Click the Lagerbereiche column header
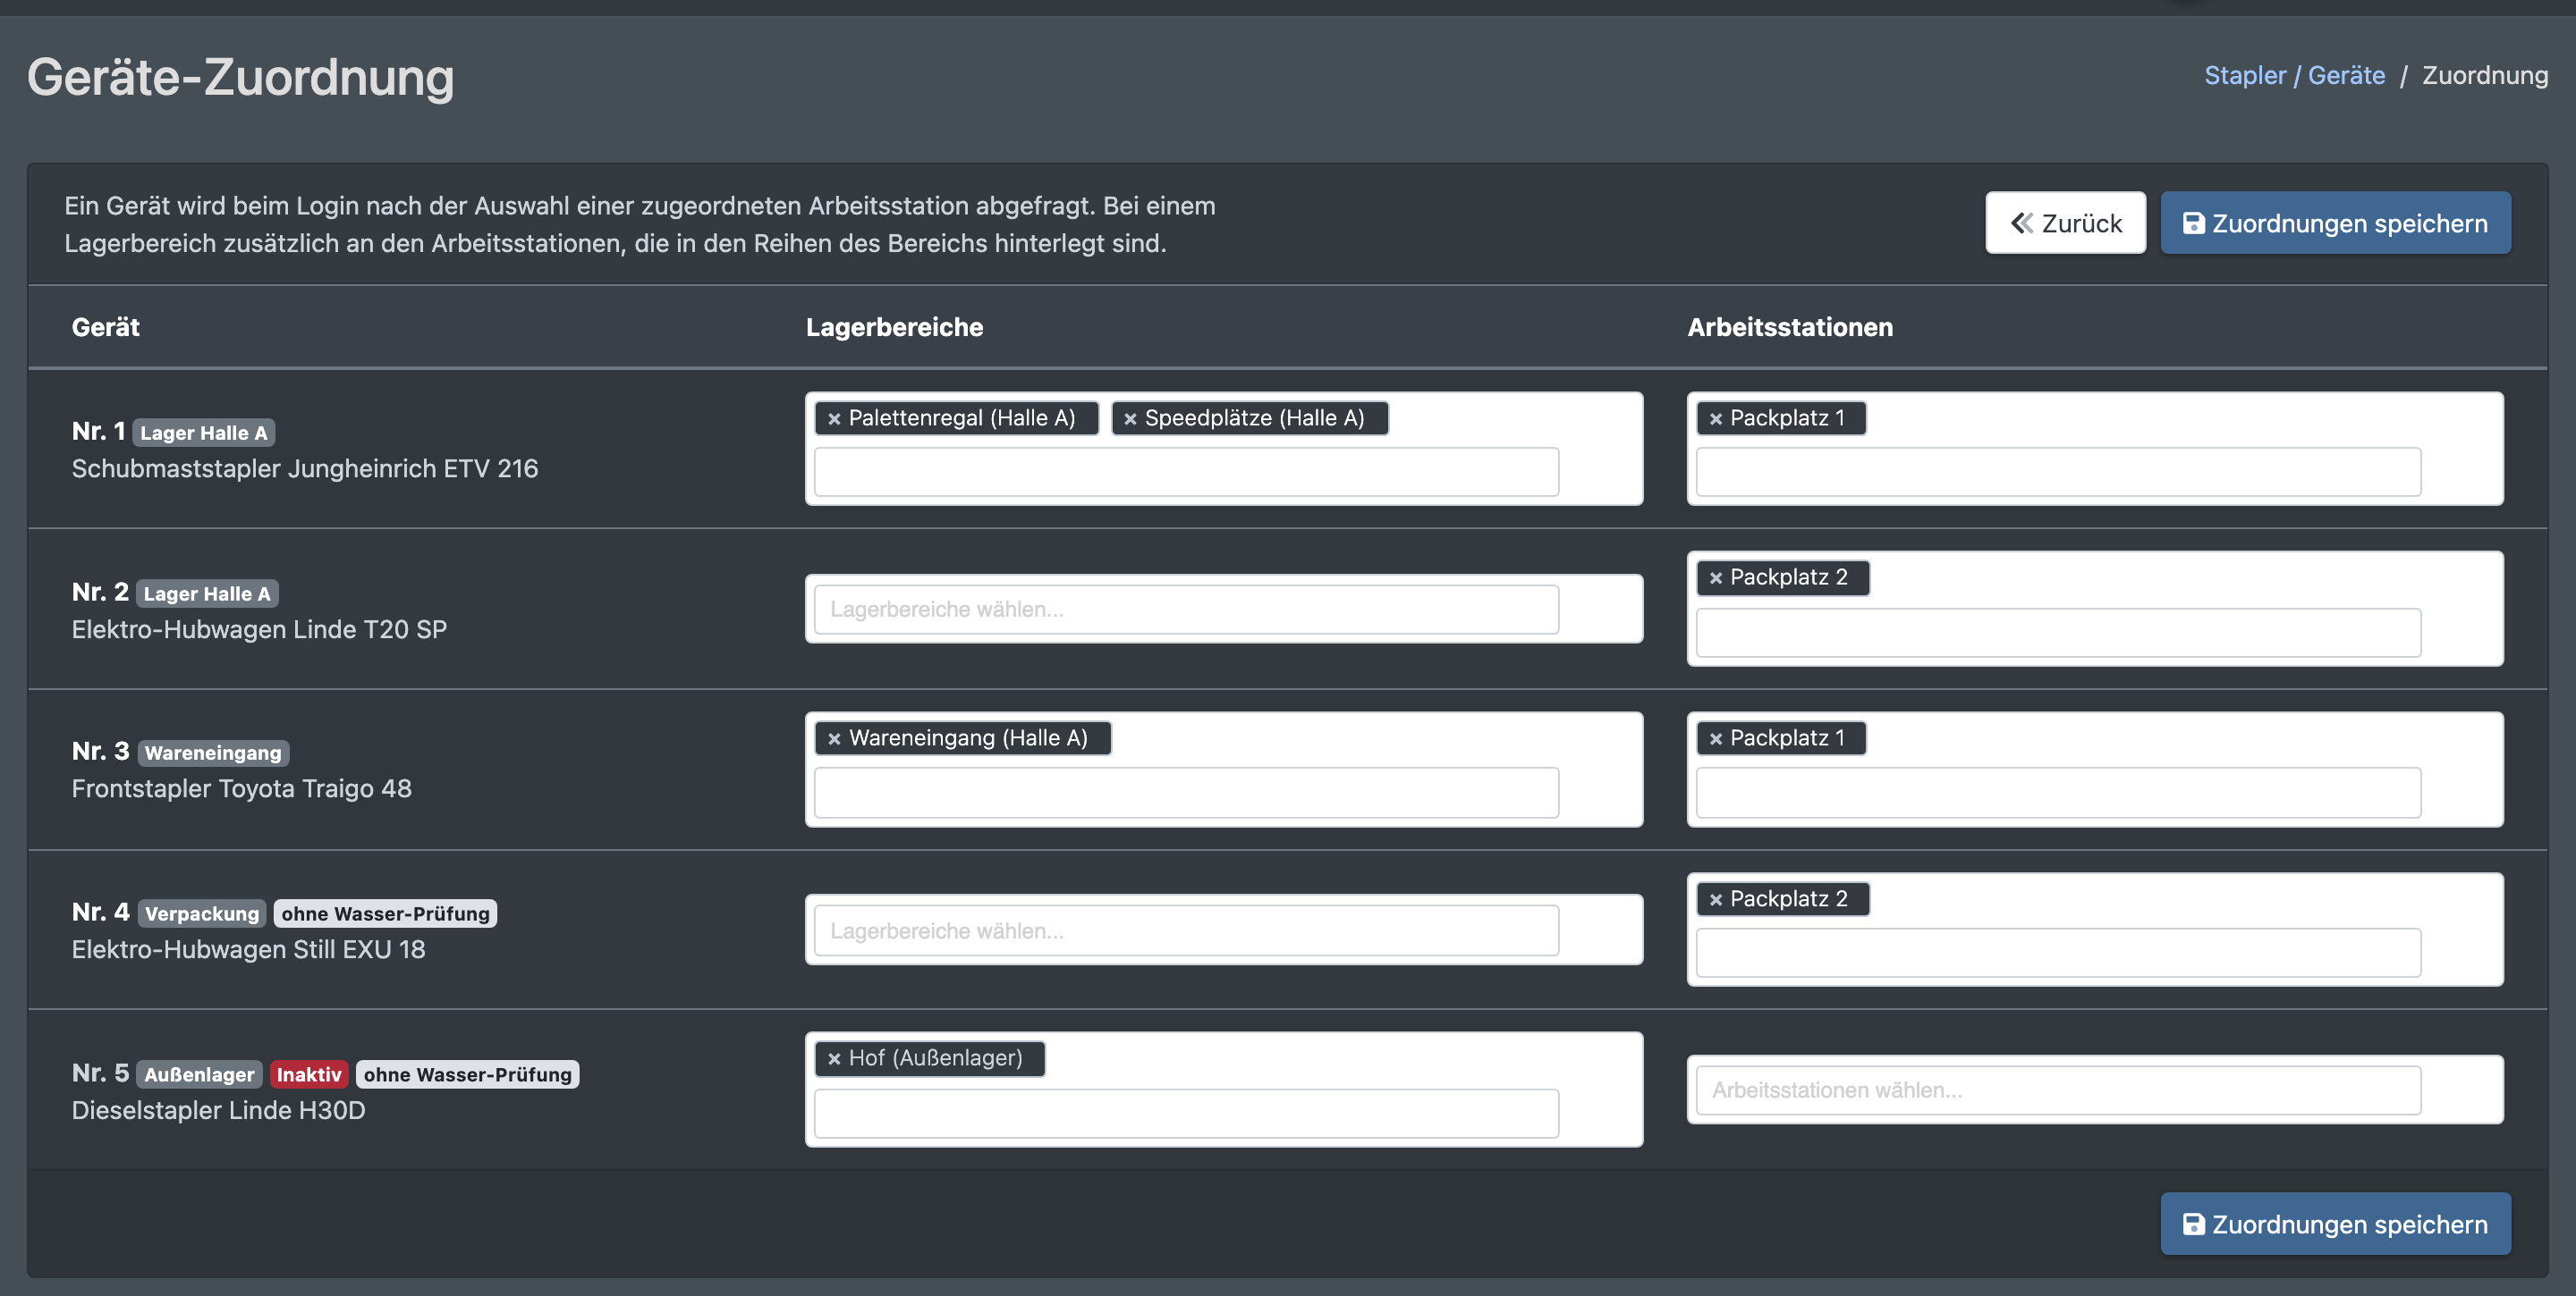2576x1296 pixels. (x=894, y=327)
